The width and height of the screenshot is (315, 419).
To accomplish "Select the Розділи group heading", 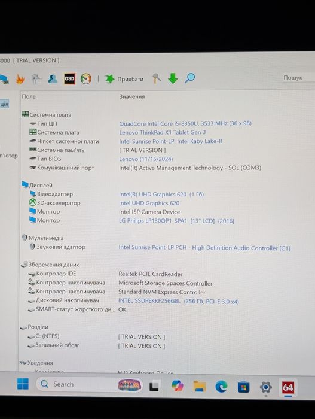I will coord(34,327).
